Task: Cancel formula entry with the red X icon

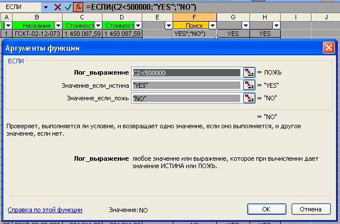Action: coord(58,7)
